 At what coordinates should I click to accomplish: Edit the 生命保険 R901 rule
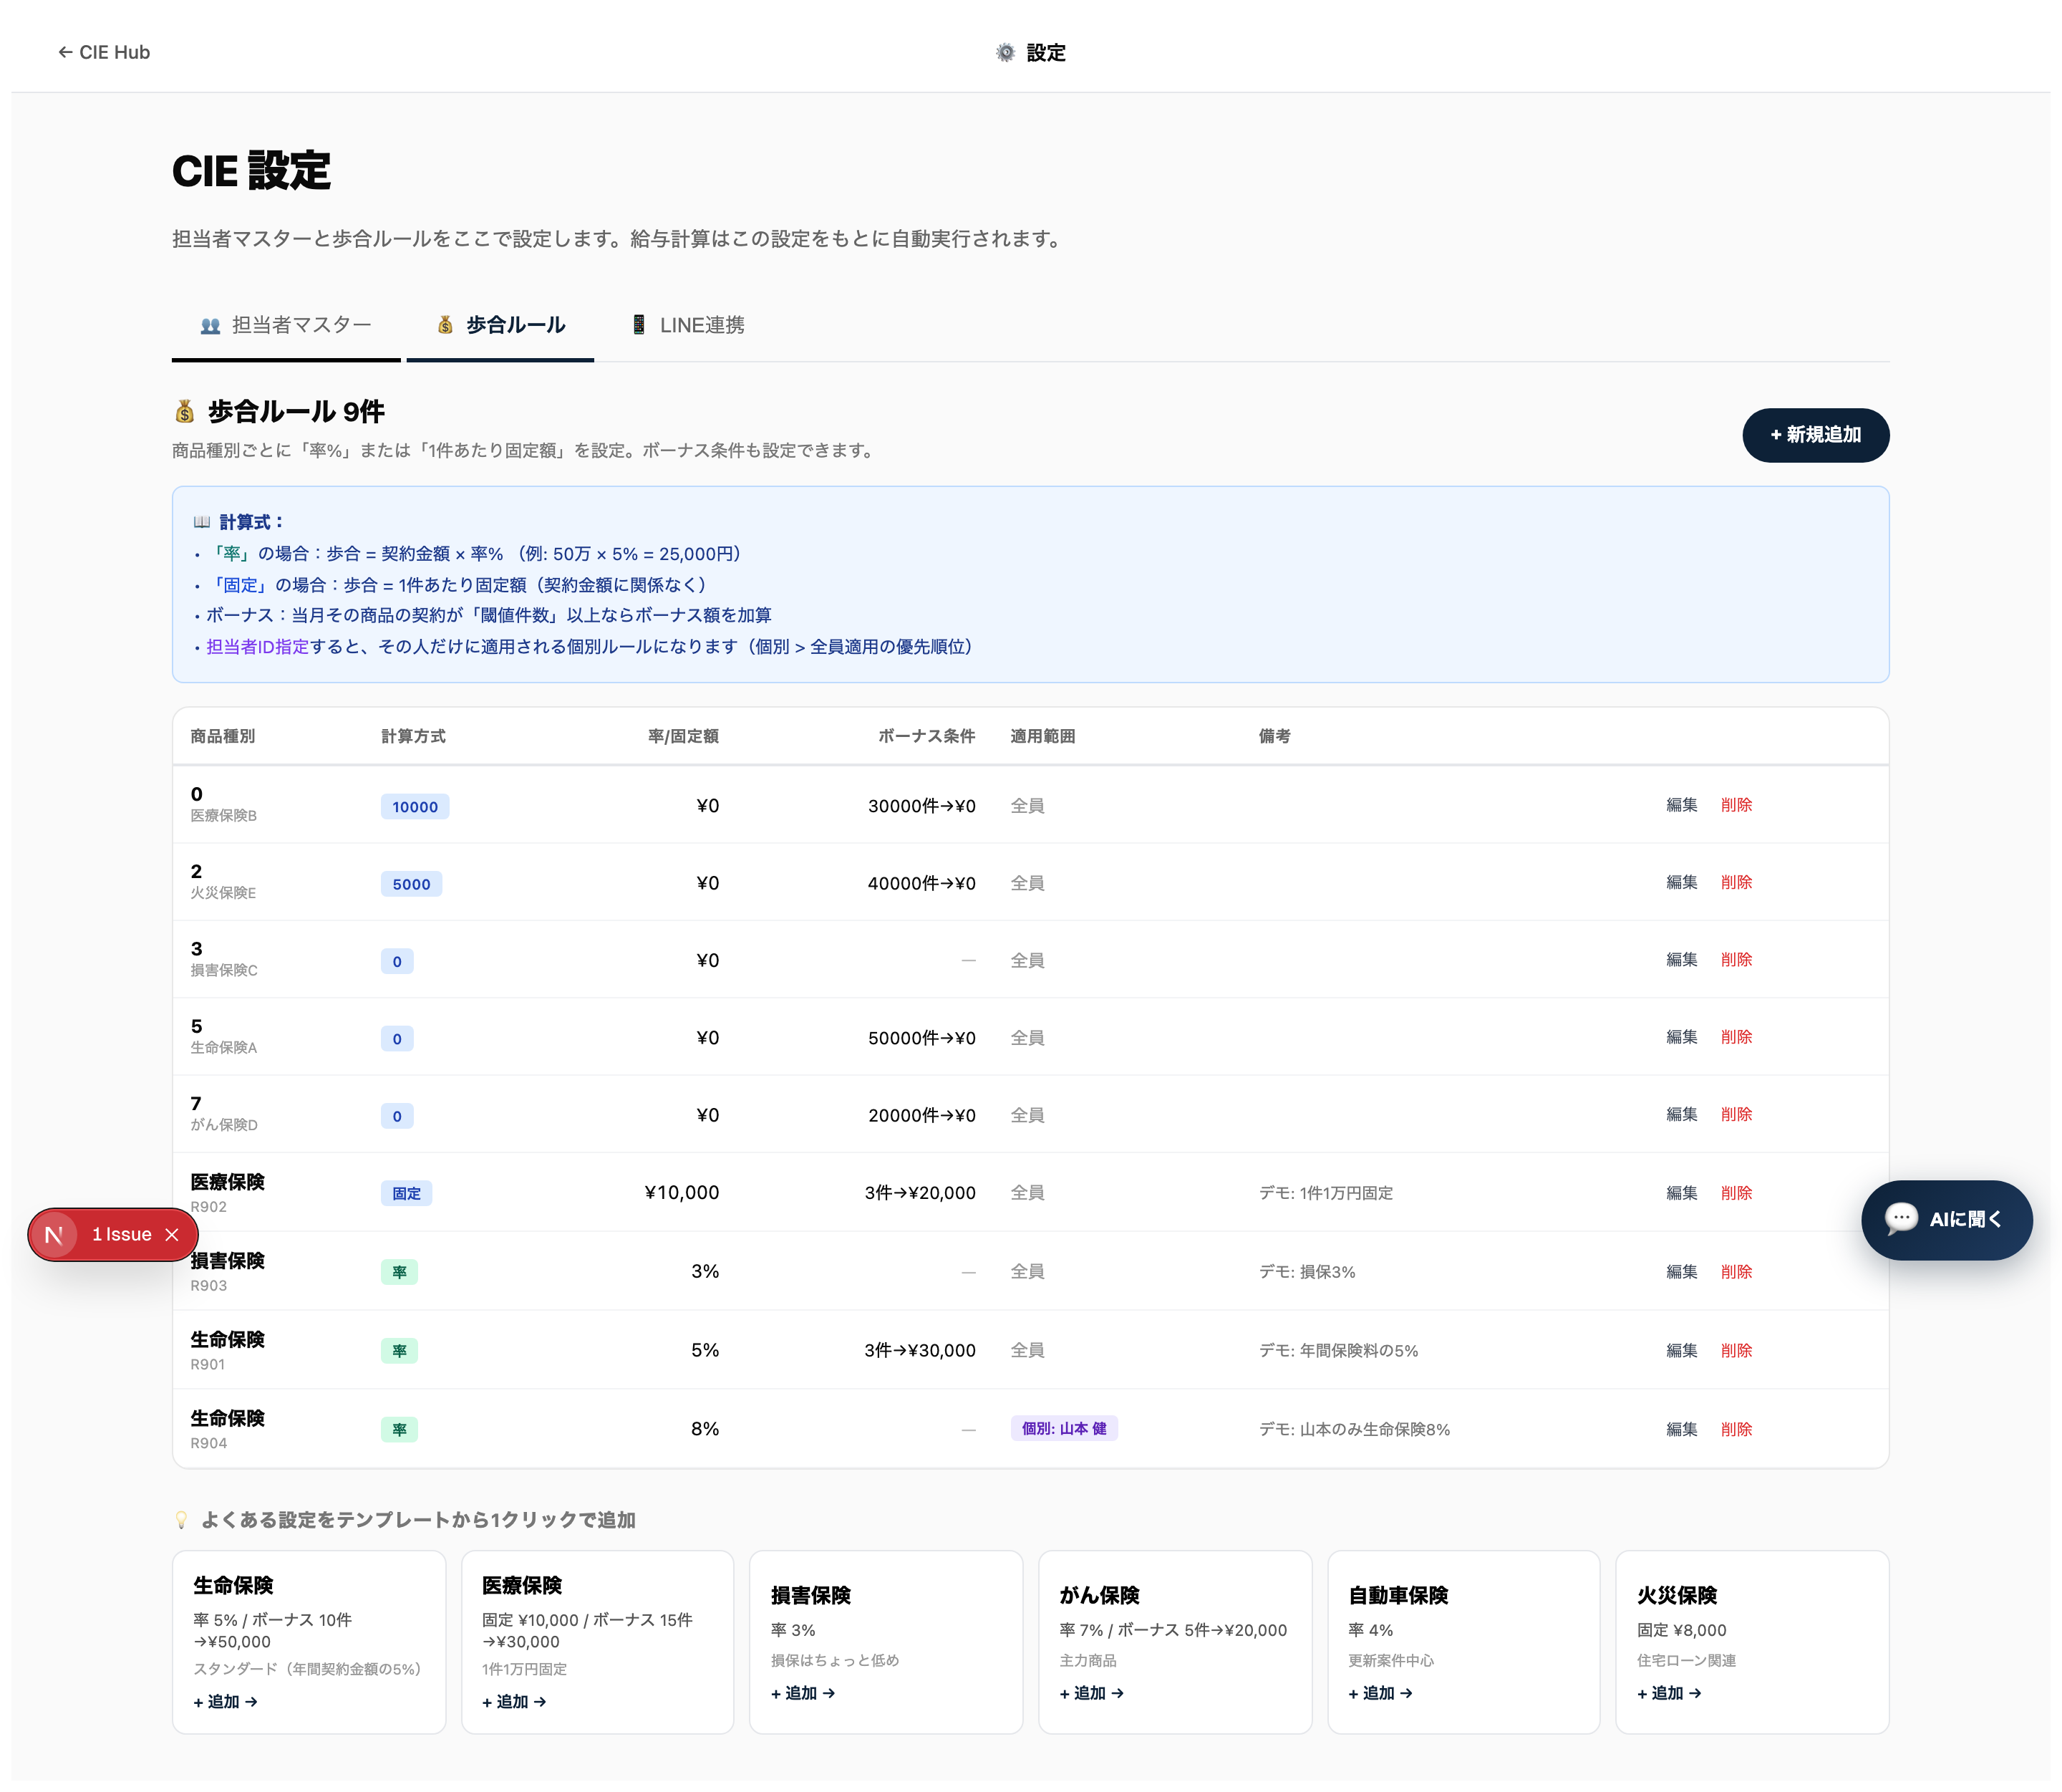[x=1681, y=1350]
